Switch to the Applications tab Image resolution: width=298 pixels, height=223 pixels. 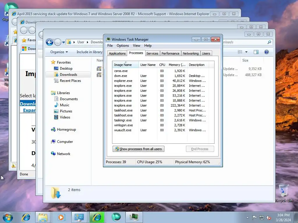click(117, 53)
